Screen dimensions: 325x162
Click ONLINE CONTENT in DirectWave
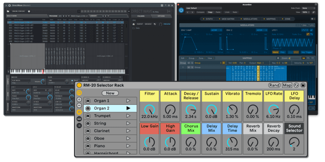tap(18, 11)
